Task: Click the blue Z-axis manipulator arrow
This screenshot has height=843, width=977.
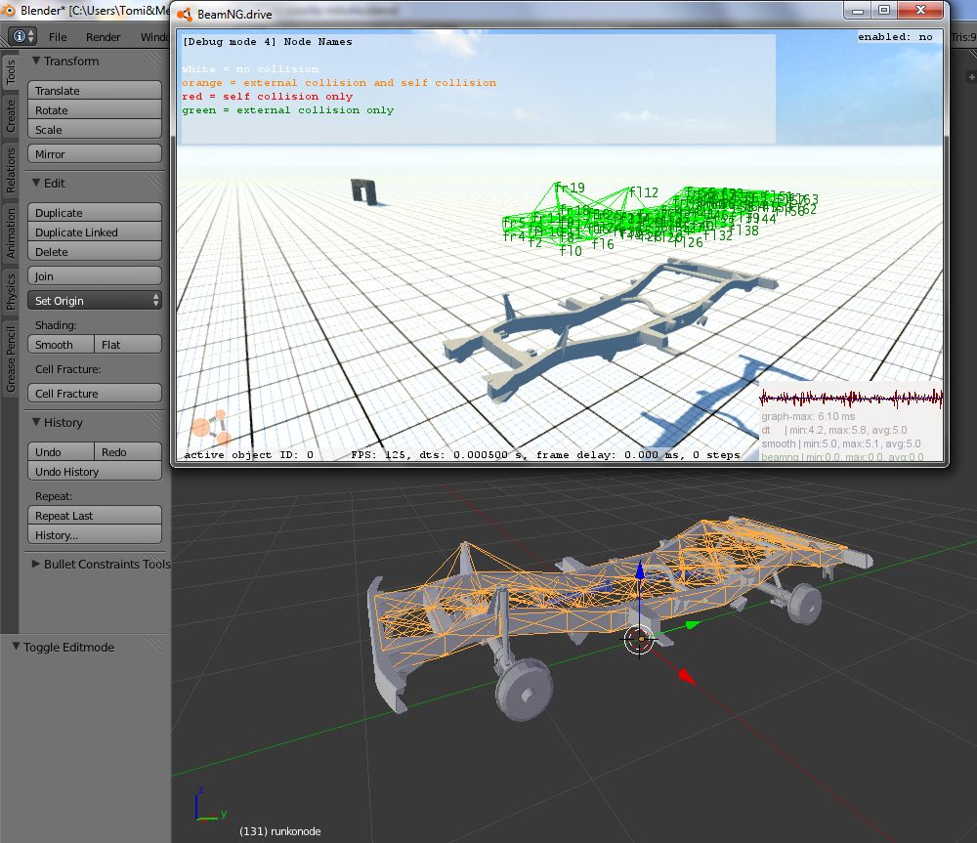Action: [639, 569]
